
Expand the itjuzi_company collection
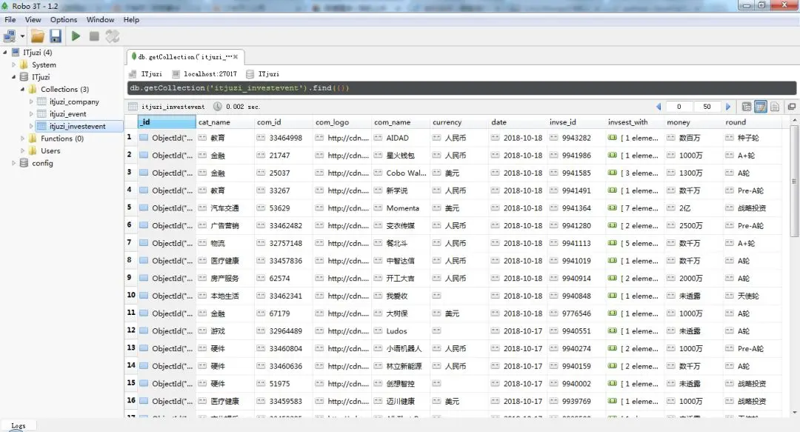point(31,102)
